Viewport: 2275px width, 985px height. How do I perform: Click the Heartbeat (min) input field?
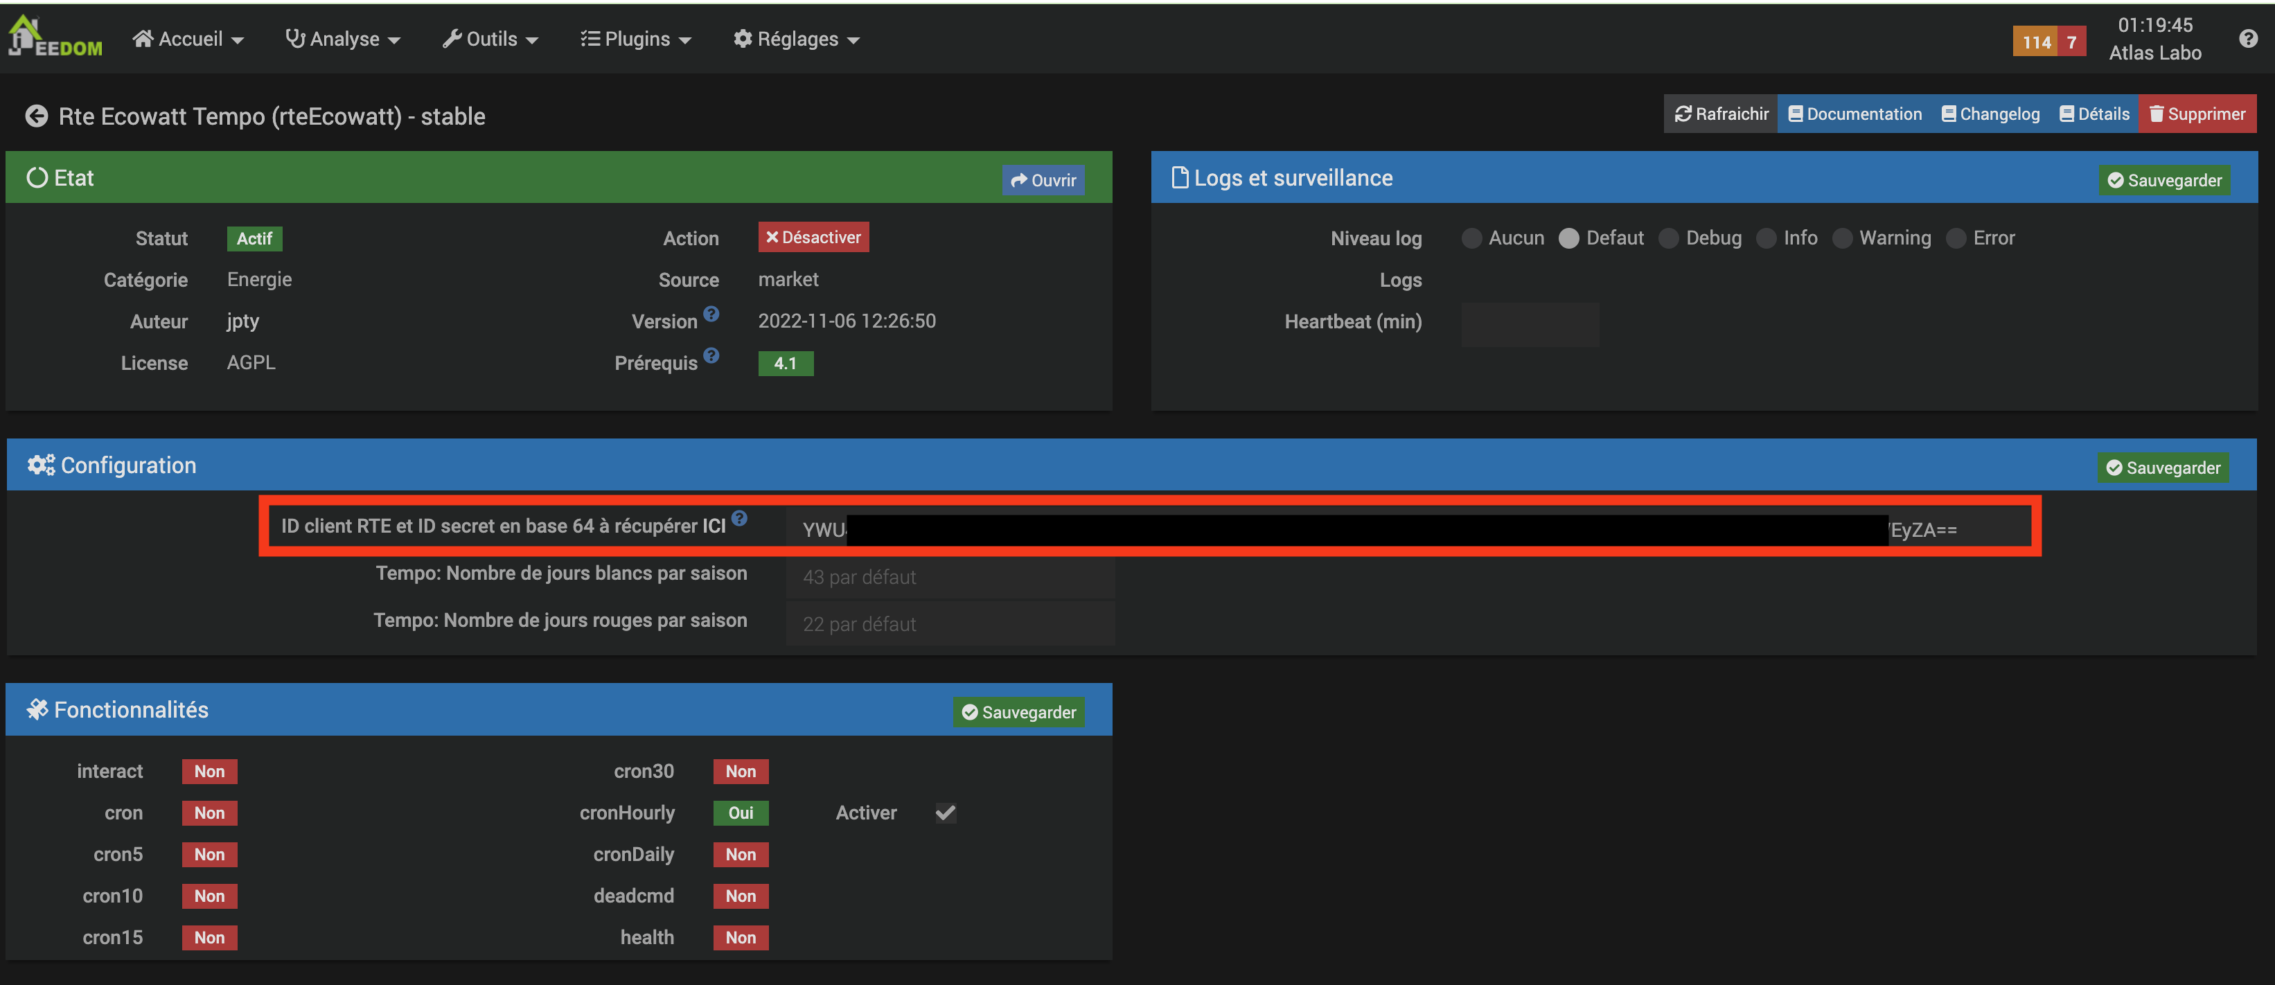1530,324
